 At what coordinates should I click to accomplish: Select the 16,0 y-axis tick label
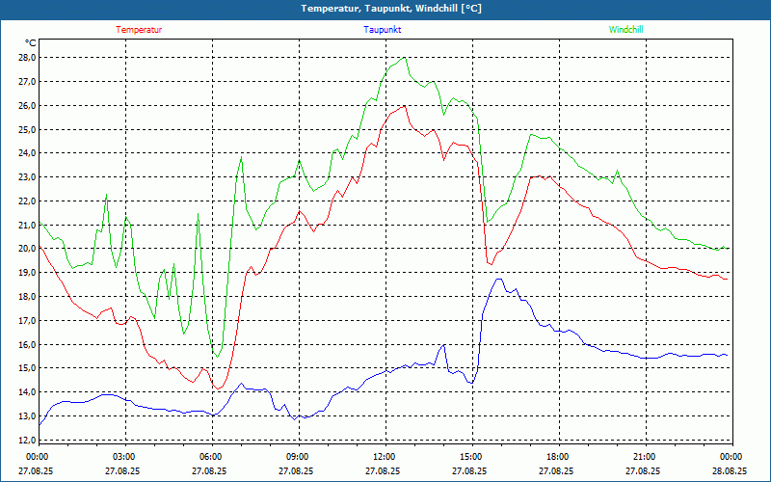(26, 344)
